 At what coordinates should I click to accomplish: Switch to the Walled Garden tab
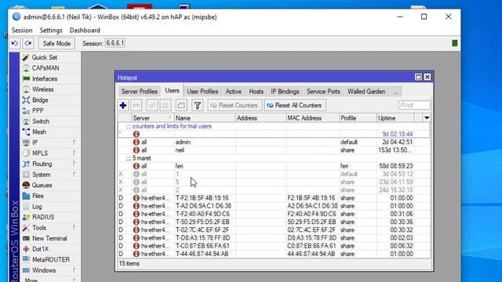click(x=366, y=92)
